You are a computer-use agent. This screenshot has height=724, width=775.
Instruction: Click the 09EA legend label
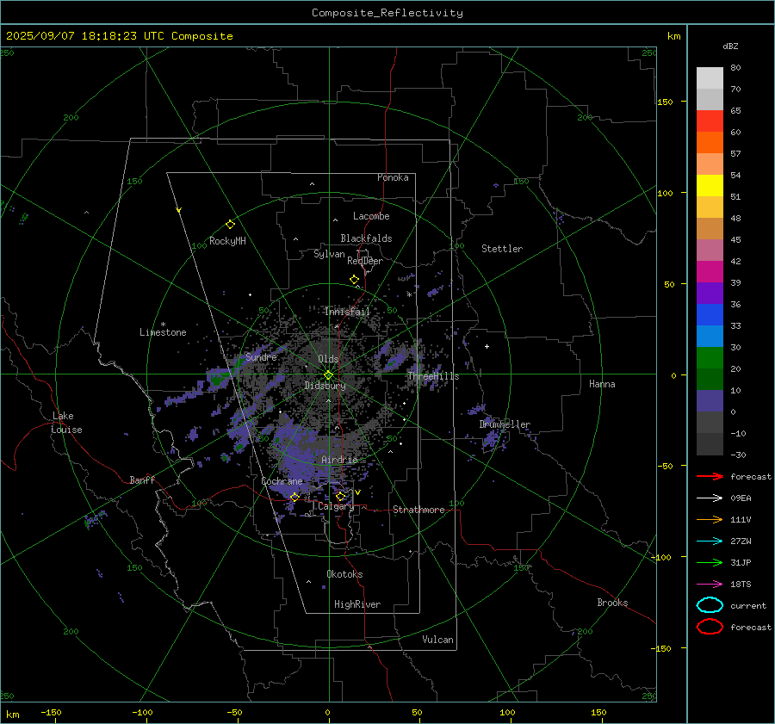coord(741,498)
